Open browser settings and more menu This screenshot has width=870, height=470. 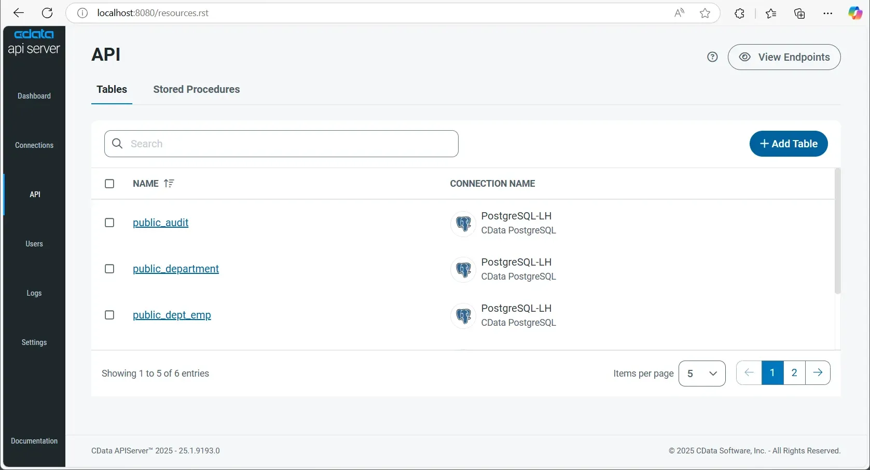click(827, 13)
